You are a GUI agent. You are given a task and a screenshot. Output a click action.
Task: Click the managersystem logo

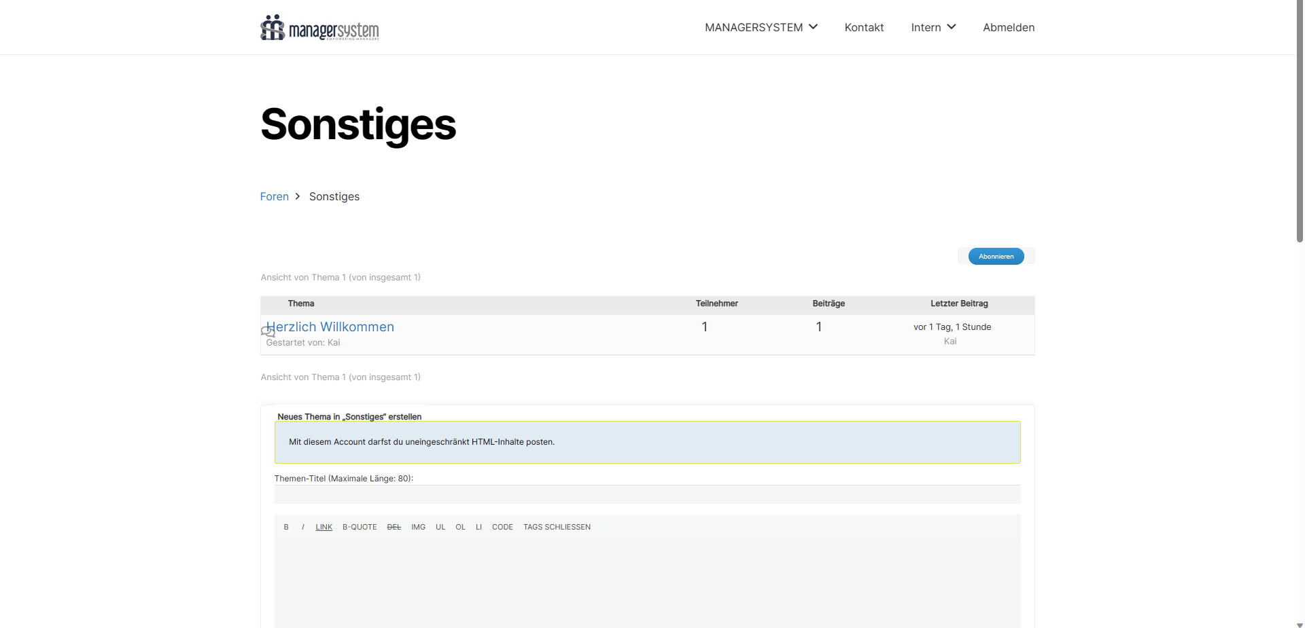(319, 28)
